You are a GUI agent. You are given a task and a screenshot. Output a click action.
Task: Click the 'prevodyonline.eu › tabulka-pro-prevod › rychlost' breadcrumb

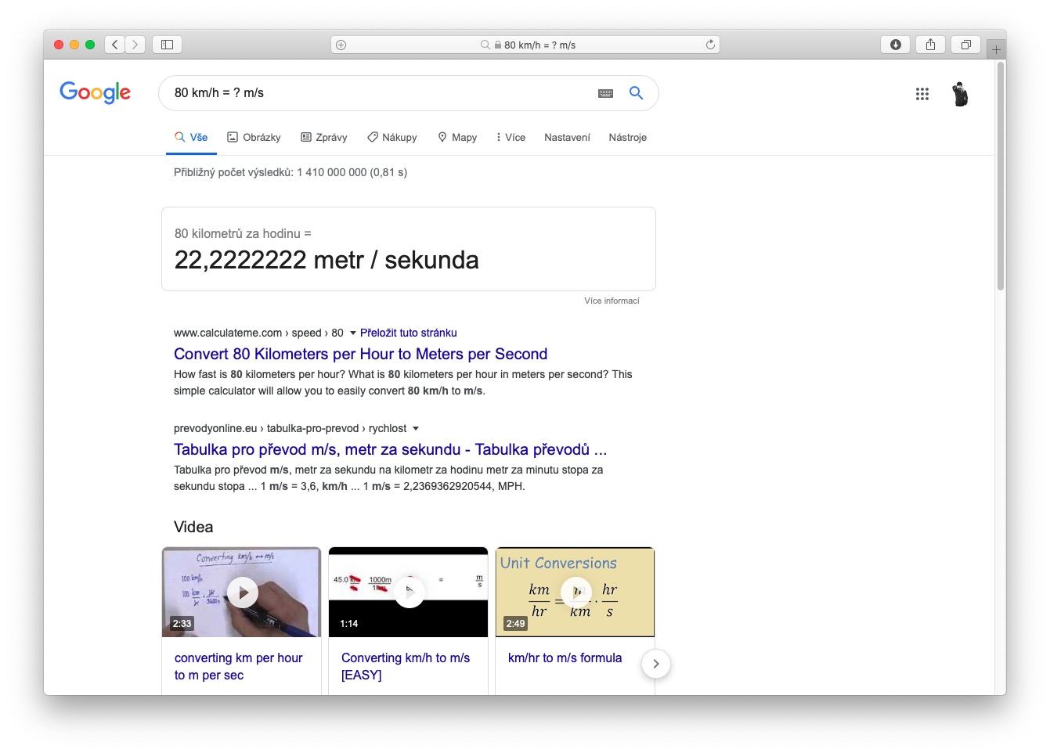click(x=290, y=428)
